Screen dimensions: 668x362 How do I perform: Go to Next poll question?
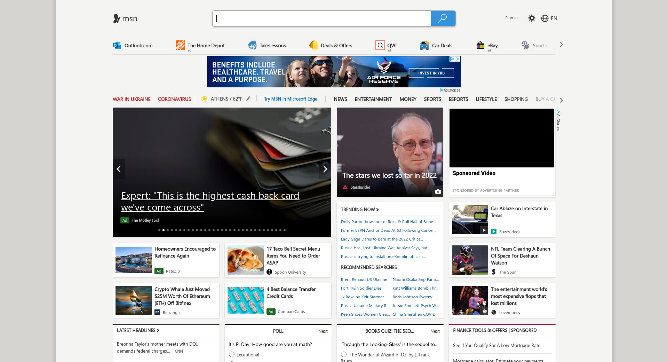click(323, 331)
